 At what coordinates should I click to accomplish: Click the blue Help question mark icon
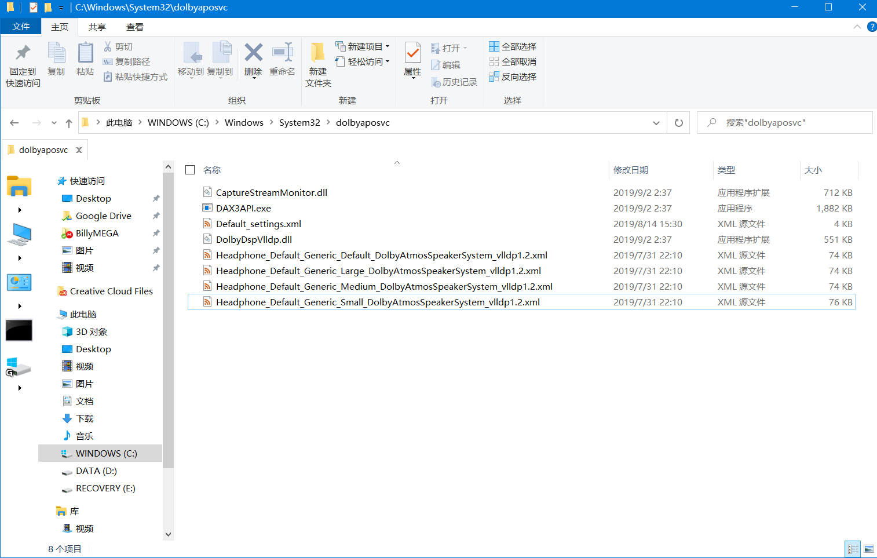coord(872,27)
